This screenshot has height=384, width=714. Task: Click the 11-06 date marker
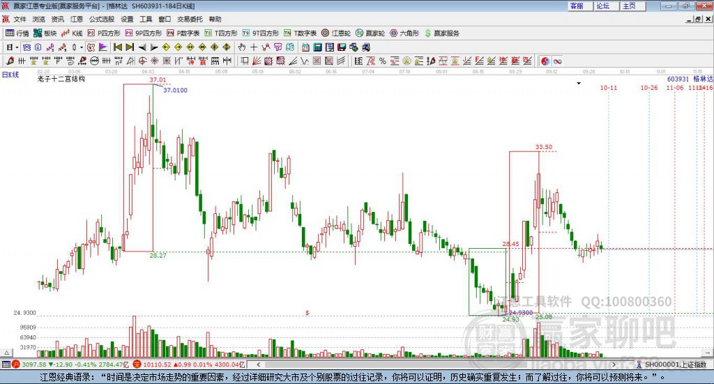[675, 87]
